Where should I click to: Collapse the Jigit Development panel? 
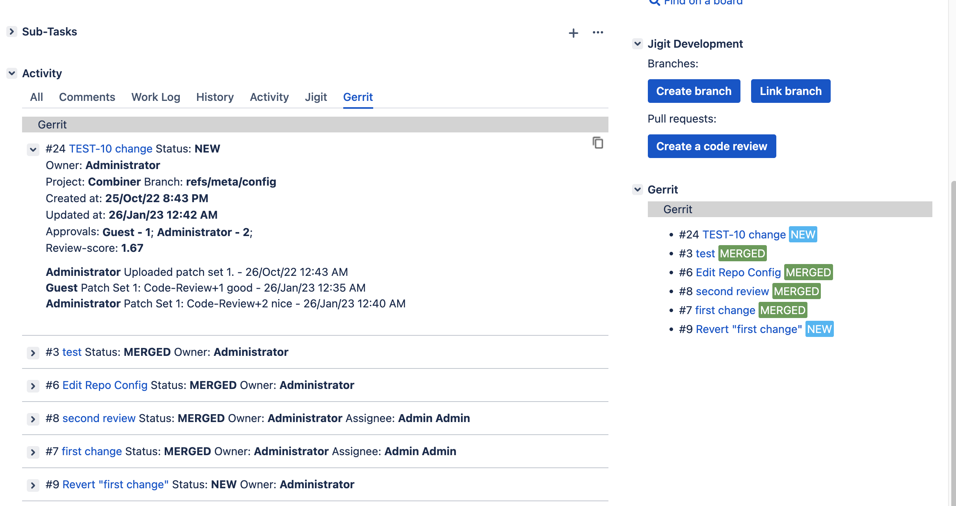pos(637,43)
